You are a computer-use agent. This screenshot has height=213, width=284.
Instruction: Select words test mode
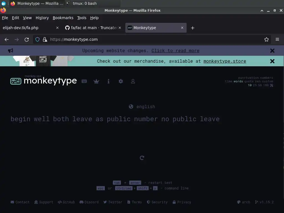point(238,81)
